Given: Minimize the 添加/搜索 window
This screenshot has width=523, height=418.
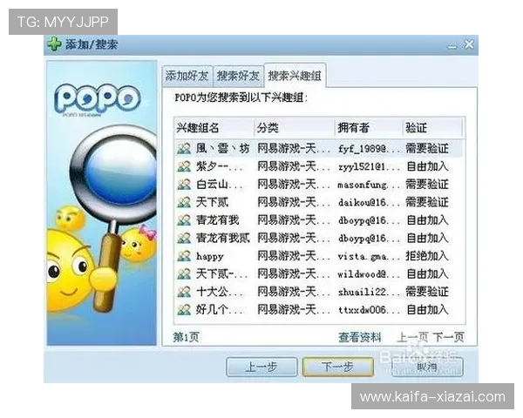Looking at the screenshot, I should click(452, 46).
